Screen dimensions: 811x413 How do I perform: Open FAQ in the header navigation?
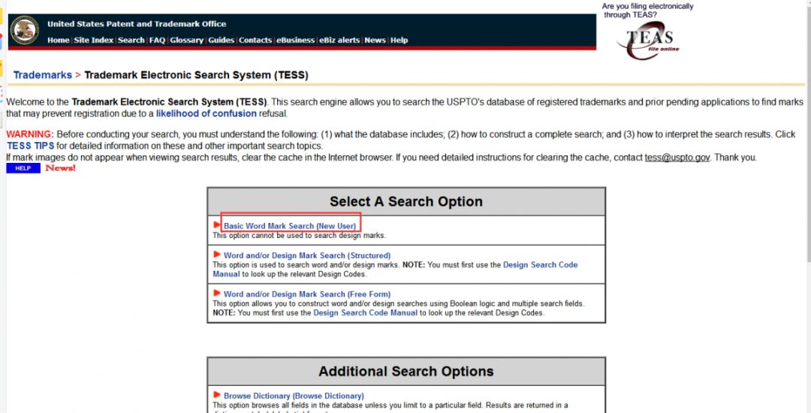point(157,41)
